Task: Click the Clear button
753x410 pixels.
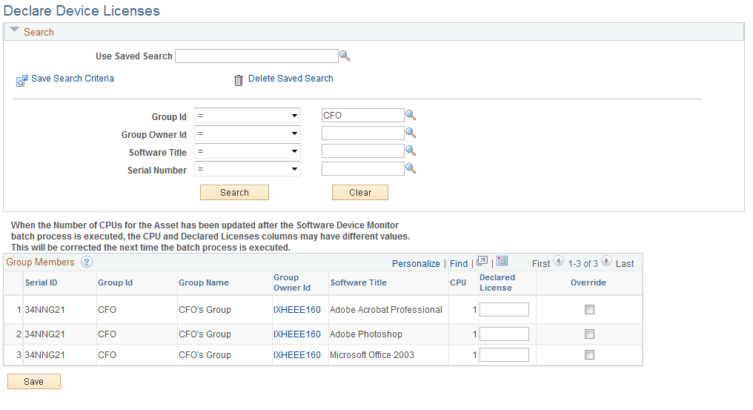Action: (360, 192)
